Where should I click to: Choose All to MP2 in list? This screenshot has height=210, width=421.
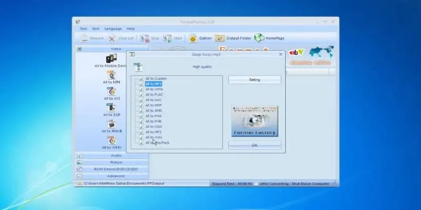[x=153, y=132]
